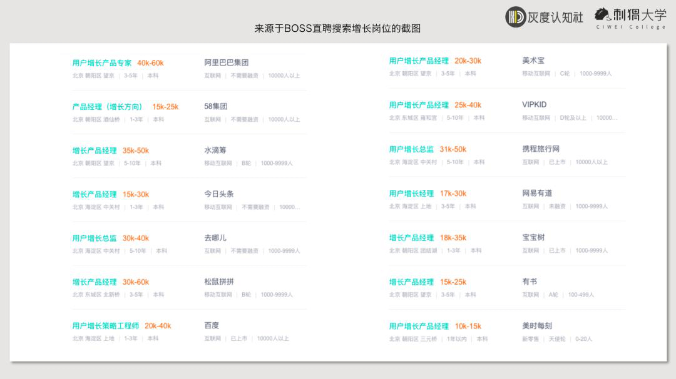
Task: Select company name 百度
Action: 212,326
